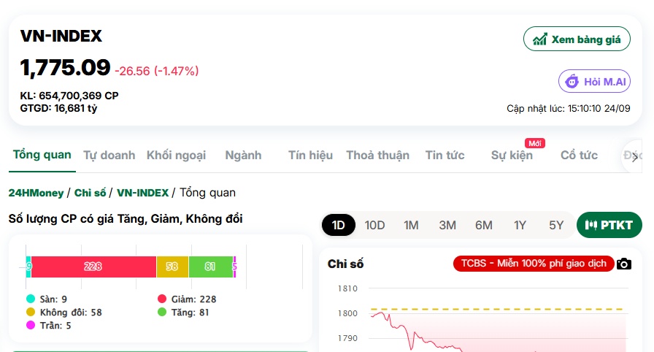Screen dimensions: 654x352
Task: Click the green 81 advancing bar segment
Action: [211, 267]
